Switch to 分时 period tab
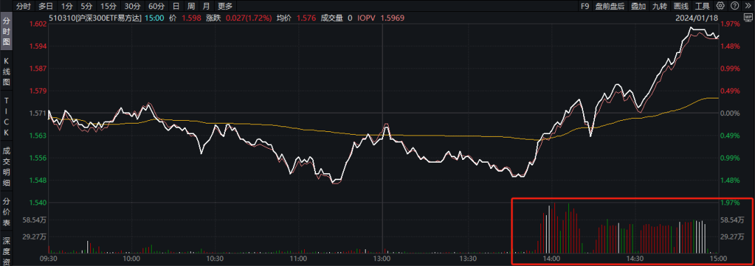Screen dimensions: 755x266 pos(23,6)
